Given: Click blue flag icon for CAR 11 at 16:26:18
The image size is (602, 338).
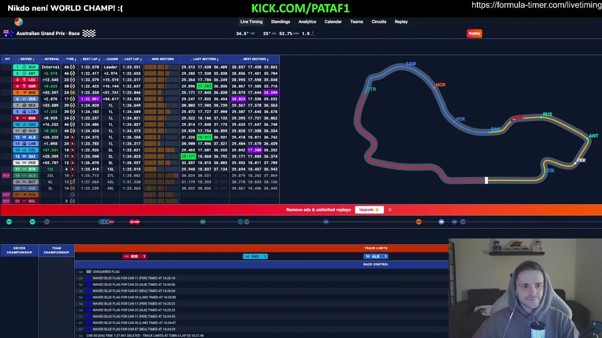Looking at the screenshot, I should [x=88, y=278].
